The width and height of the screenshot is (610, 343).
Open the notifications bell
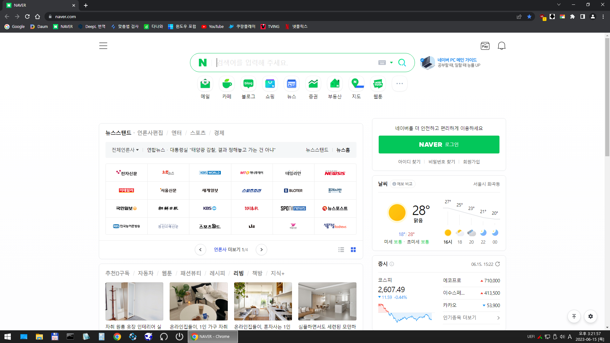(501, 46)
